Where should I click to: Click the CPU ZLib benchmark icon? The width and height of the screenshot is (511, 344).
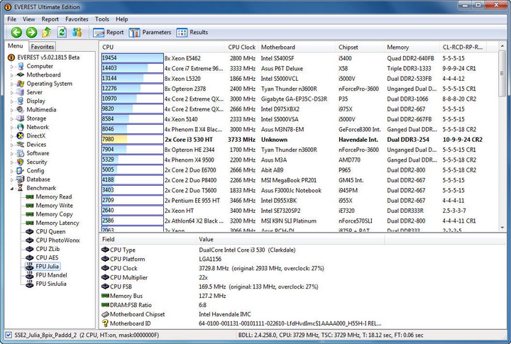(30, 249)
